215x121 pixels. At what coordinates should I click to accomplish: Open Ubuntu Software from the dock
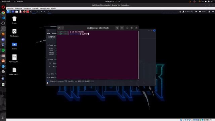pyautogui.click(x=3, y=61)
